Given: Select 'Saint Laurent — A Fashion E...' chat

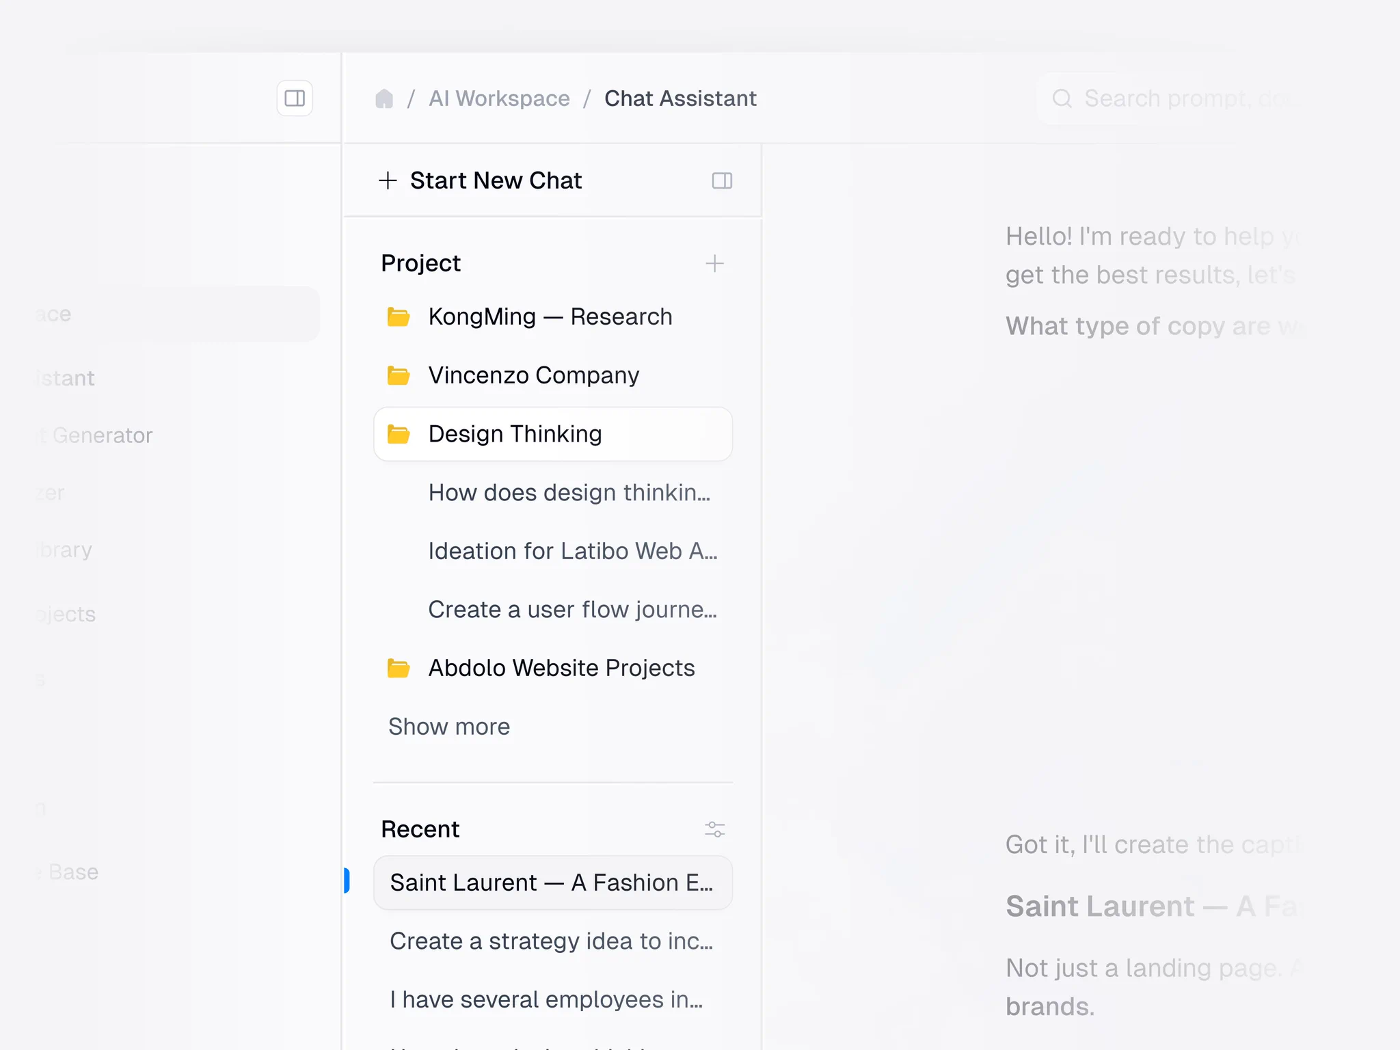Looking at the screenshot, I should point(552,883).
